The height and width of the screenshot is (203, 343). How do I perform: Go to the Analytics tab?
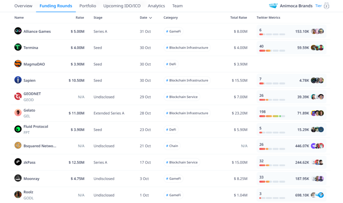[156, 6]
